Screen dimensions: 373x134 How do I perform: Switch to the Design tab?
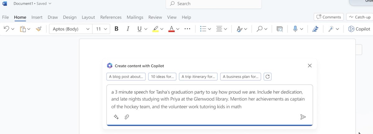[x=70, y=17]
